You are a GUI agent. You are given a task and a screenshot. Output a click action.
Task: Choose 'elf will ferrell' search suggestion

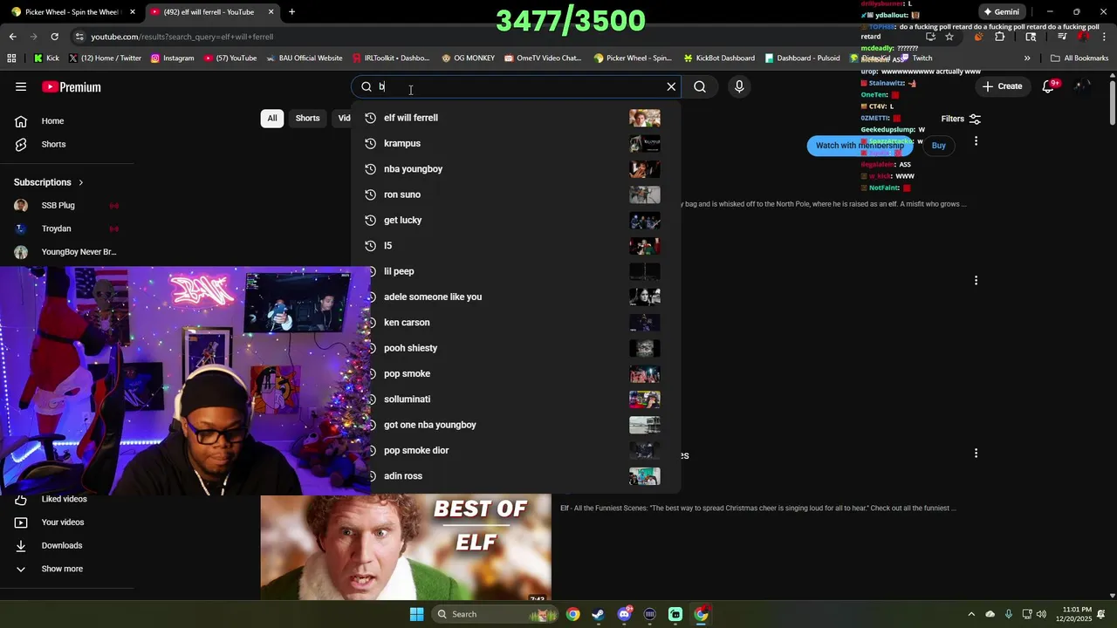click(515, 118)
